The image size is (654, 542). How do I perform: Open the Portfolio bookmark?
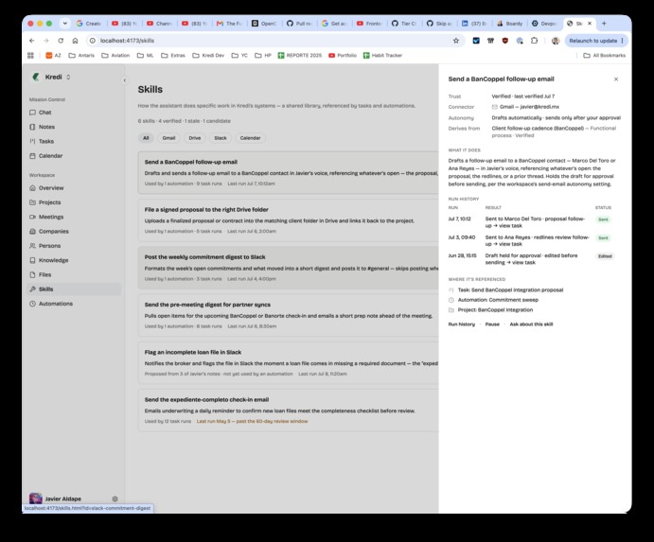[x=343, y=56]
